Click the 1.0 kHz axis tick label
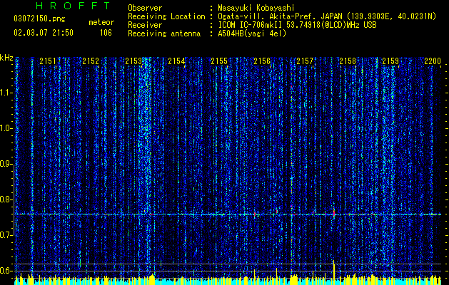Screen dimensions: 449x285 [6, 128]
